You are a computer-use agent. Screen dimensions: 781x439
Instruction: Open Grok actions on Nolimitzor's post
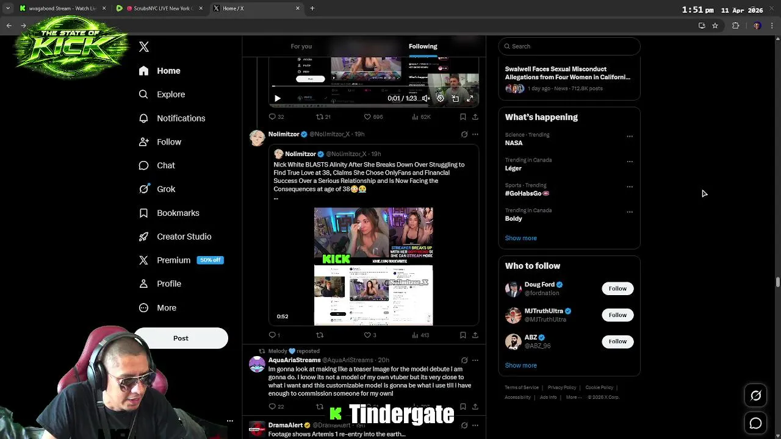[464, 134]
